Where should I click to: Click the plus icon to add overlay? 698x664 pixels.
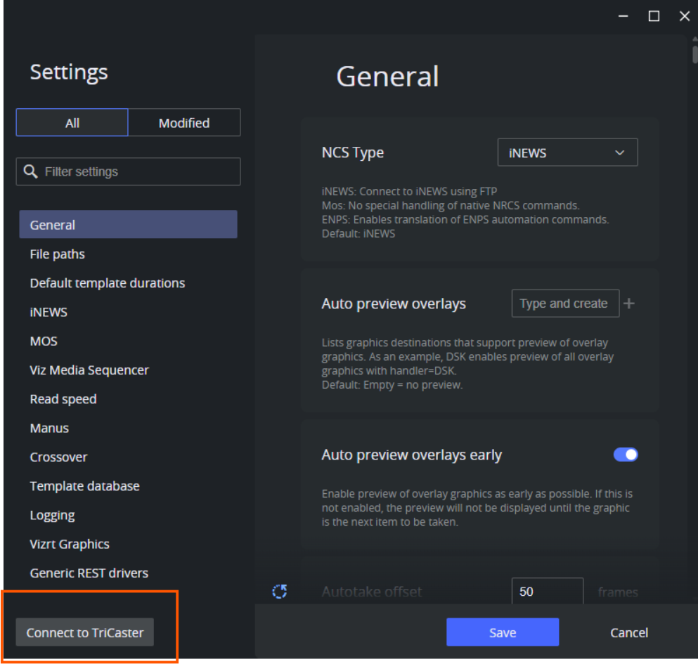coord(629,304)
